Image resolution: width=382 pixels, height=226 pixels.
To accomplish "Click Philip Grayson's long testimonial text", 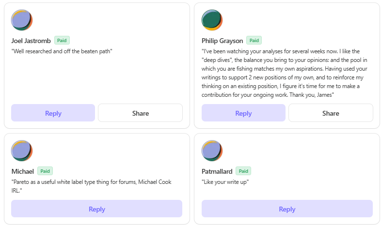I will click(x=284, y=73).
